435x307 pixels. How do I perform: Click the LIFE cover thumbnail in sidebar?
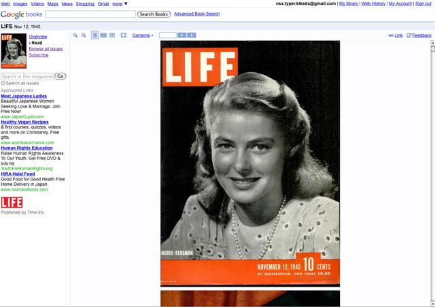click(x=14, y=51)
